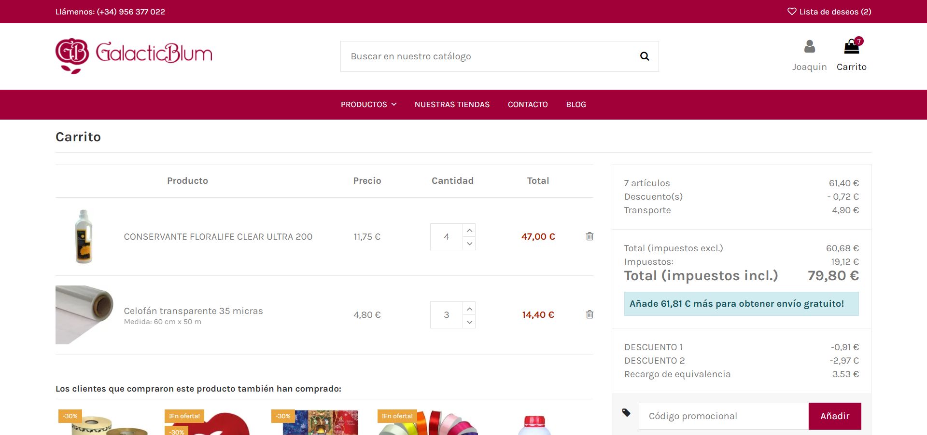Open the colored ribbons recommended product thumbnail
Image resolution: width=927 pixels, height=435 pixels.
(x=428, y=423)
